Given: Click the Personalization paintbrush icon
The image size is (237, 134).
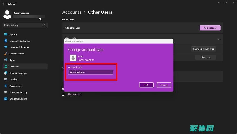Looking at the screenshot, I should (6, 54).
